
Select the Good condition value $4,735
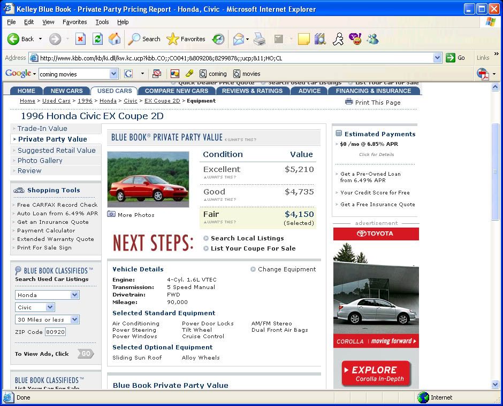pyautogui.click(x=299, y=192)
